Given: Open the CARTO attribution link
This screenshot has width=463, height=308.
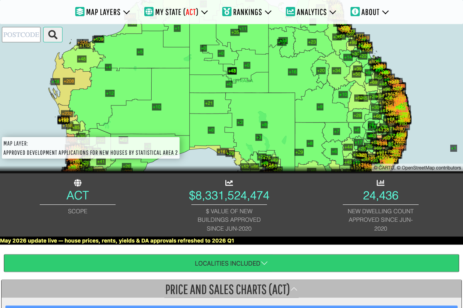Looking at the screenshot, I should [x=386, y=168].
